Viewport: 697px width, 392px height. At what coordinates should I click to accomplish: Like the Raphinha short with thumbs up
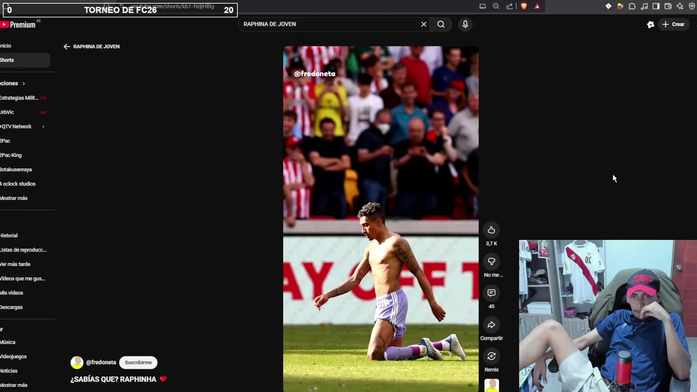tap(491, 230)
